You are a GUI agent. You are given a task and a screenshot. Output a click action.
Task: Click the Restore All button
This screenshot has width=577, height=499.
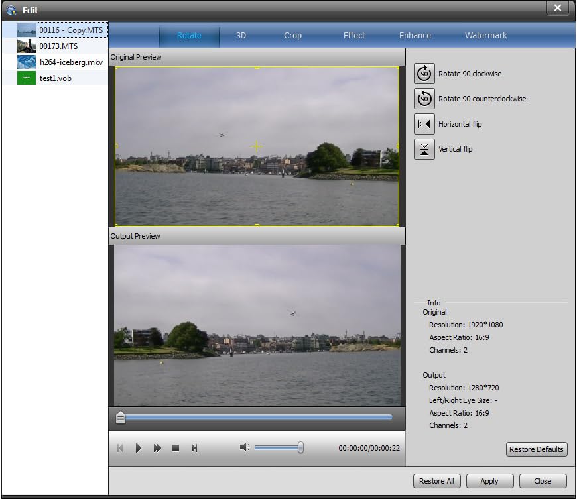pos(437,481)
